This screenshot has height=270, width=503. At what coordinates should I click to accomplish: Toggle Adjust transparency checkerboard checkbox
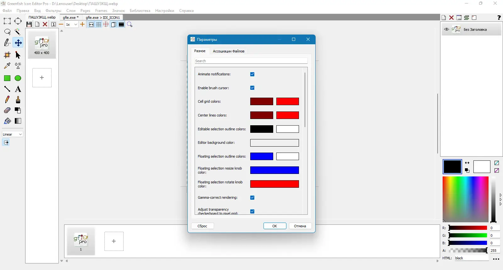(x=252, y=211)
